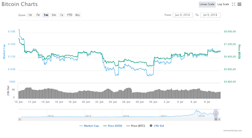Select the right navigator range handle
The height and width of the screenshot is (138, 252).
[x=218, y=113]
